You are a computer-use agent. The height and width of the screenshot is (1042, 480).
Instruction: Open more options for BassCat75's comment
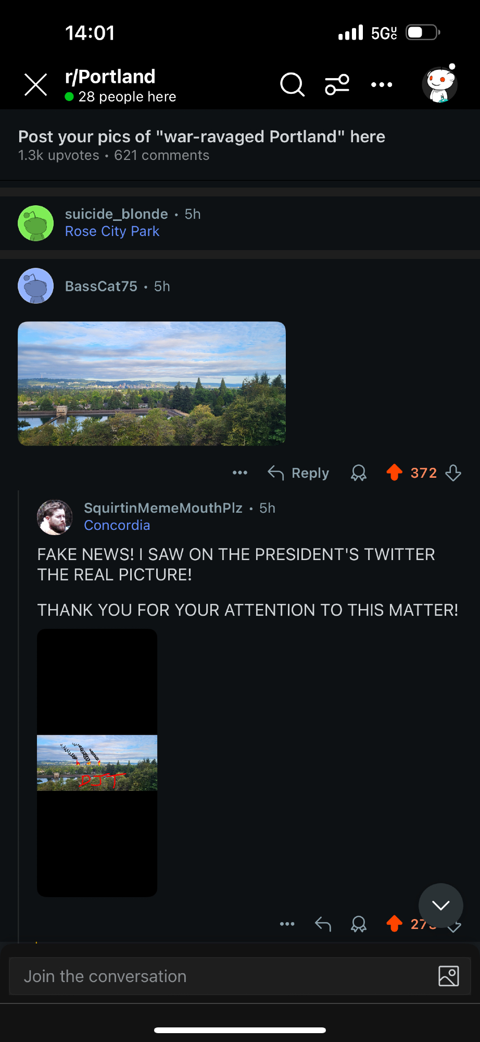point(240,473)
